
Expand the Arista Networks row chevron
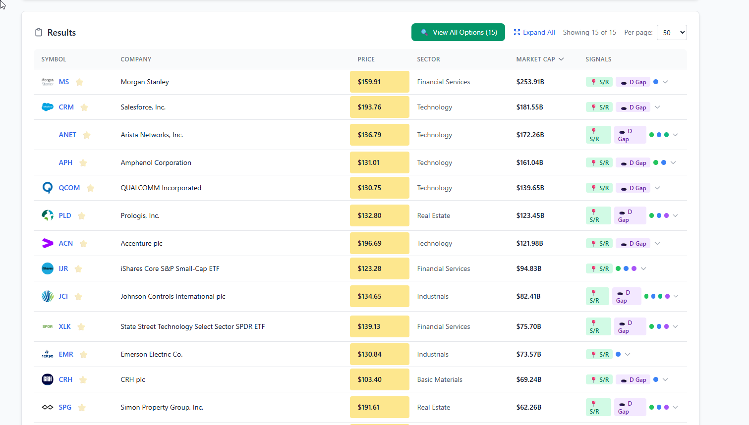[x=675, y=135]
